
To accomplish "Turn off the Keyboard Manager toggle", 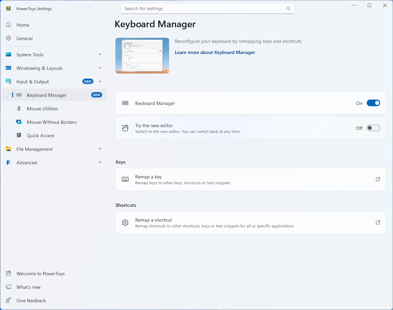I will 373,103.
